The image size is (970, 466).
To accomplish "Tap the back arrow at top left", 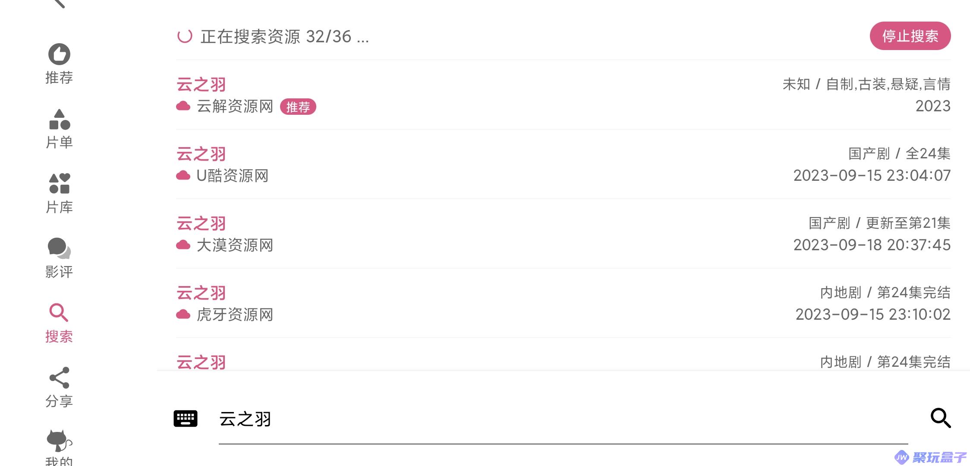I will click(x=60, y=3).
